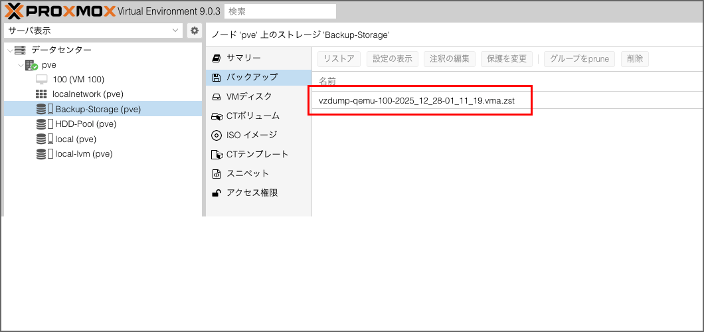Click the gear icon beside server view
704x332 pixels.
194,31
